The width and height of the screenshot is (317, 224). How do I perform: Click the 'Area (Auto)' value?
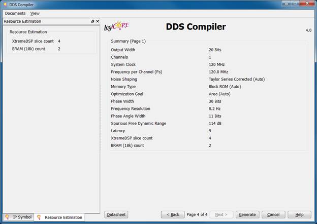tap(219, 94)
